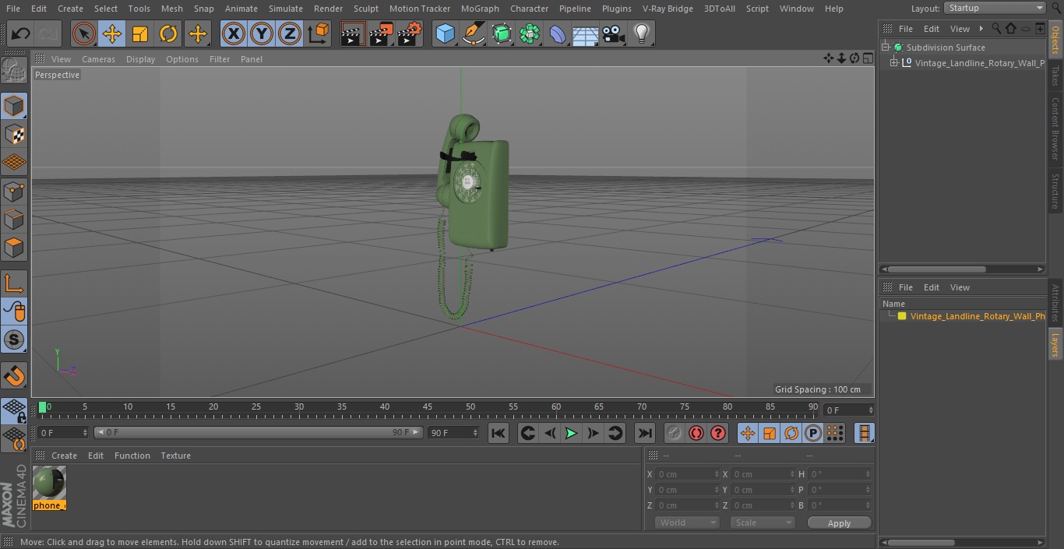Open Objects panel search icon

point(996,28)
